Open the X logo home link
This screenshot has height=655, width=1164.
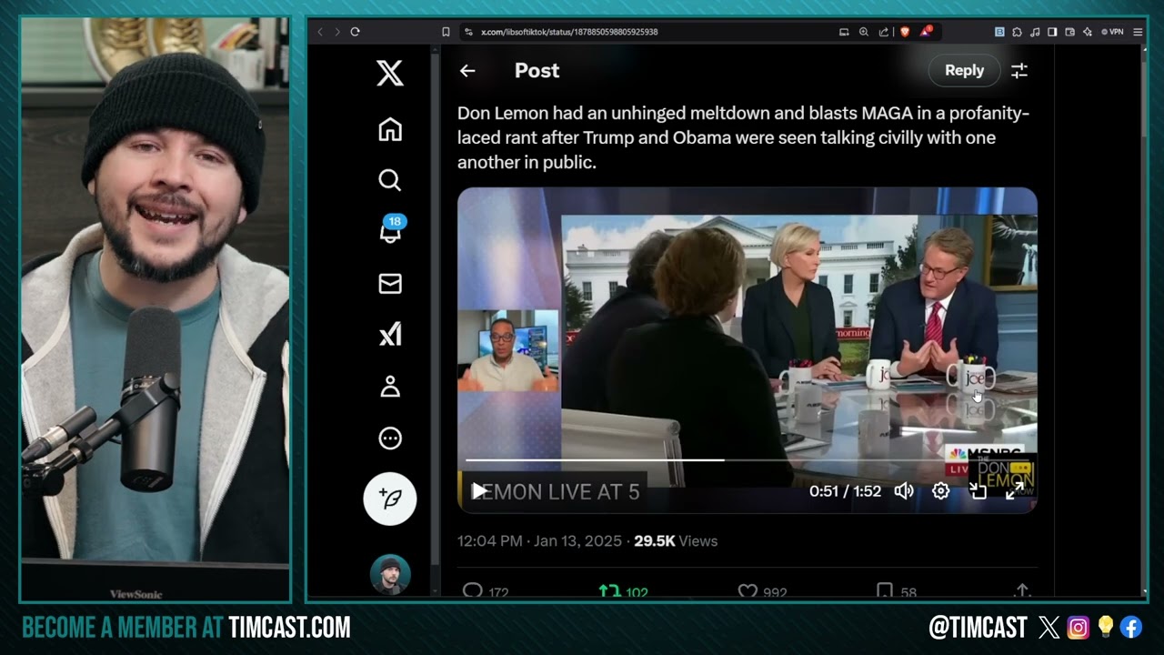click(x=390, y=72)
